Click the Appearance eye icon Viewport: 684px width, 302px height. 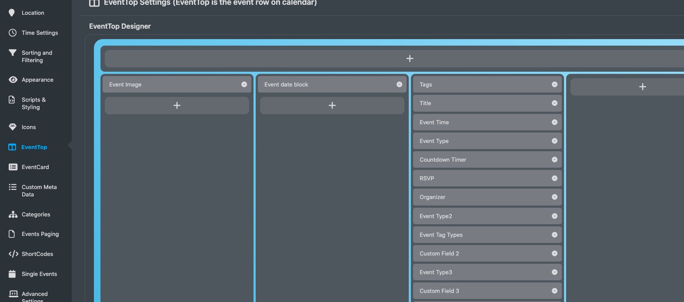pyautogui.click(x=13, y=80)
